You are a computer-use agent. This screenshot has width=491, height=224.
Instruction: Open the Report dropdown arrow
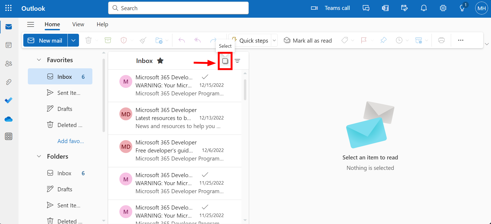[132, 40]
